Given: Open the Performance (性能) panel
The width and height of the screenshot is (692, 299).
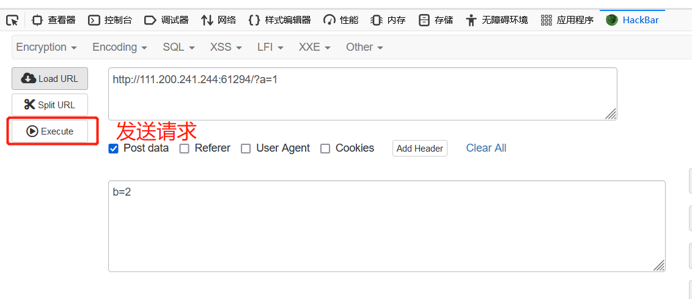Looking at the screenshot, I should tap(341, 20).
